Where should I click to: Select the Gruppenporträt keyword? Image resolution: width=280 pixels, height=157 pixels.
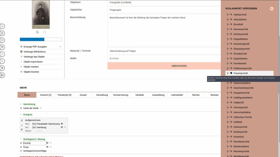[241, 93]
